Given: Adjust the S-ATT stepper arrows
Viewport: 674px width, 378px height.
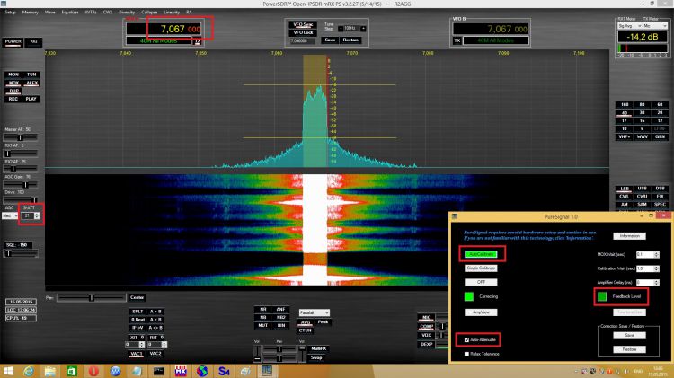Looking at the screenshot, I should click(37, 215).
